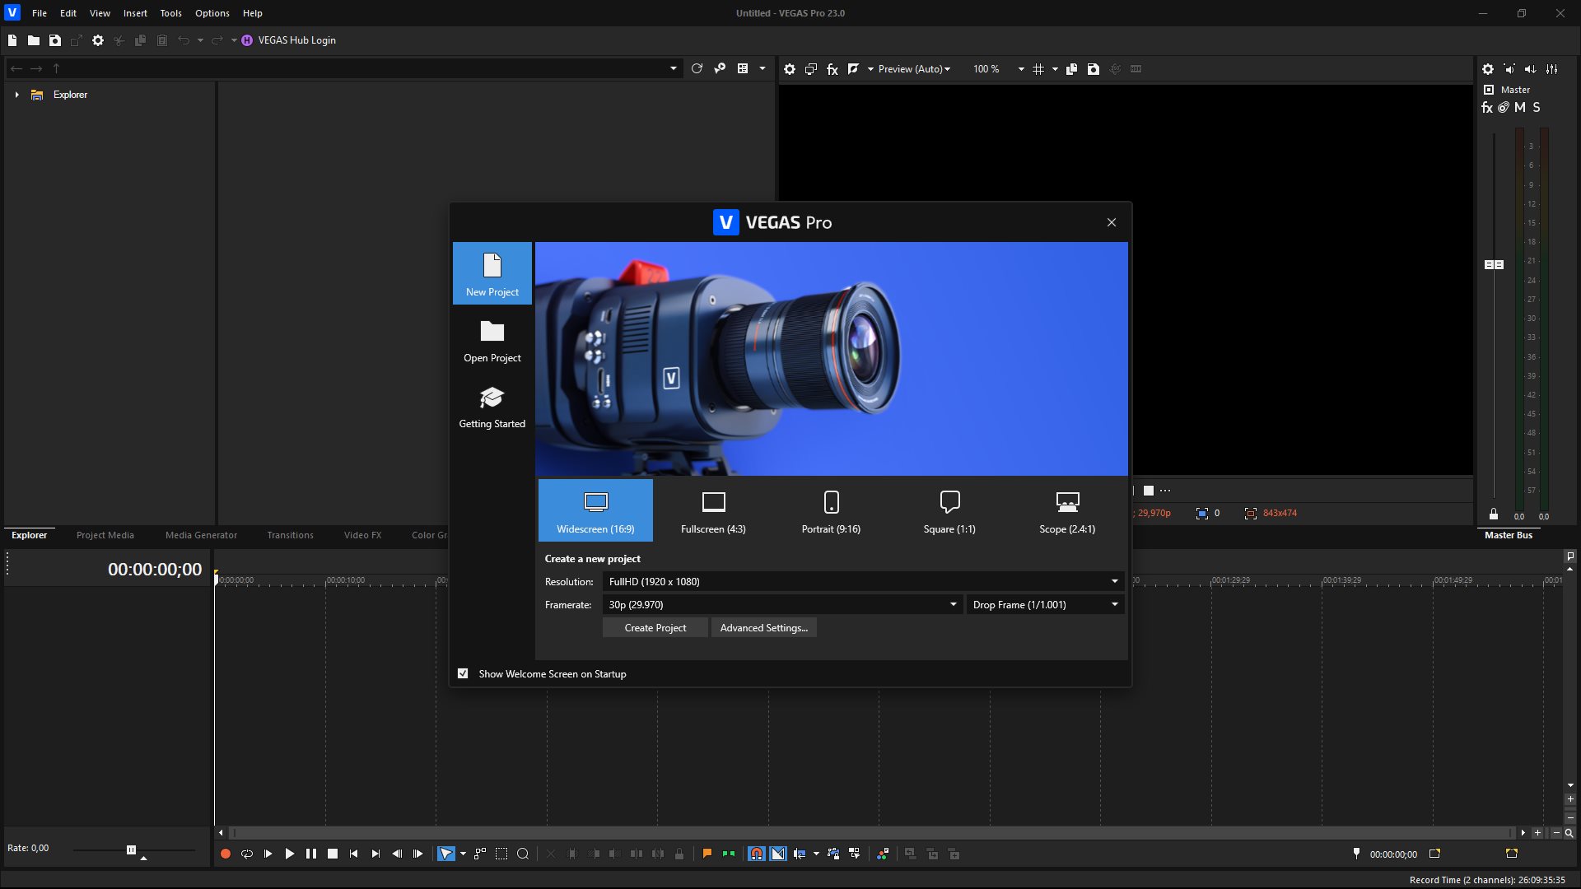The image size is (1581, 889).
Task: Click the Open Project folder icon
Action: pyautogui.click(x=492, y=332)
